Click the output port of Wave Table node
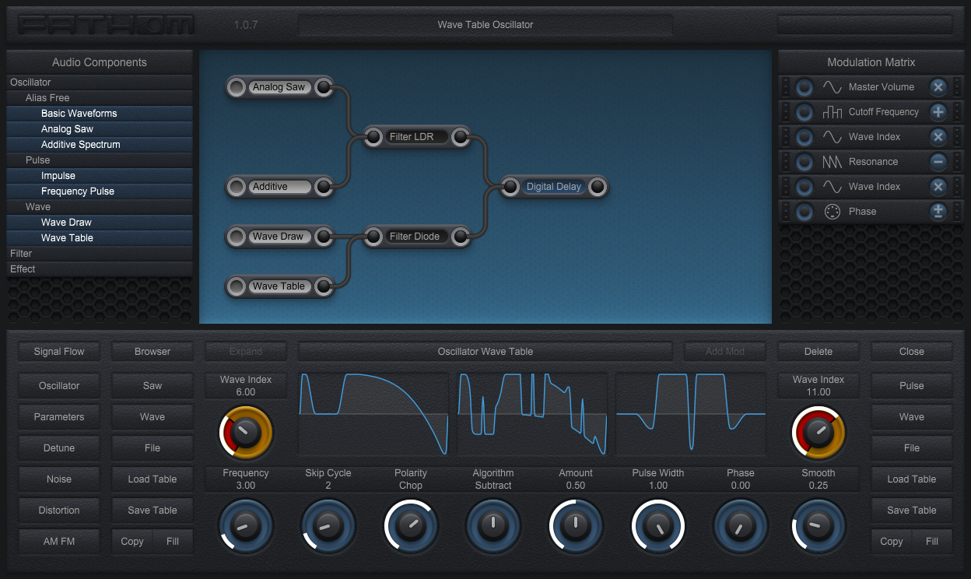Viewport: 971px width, 579px height. (x=324, y=286)
